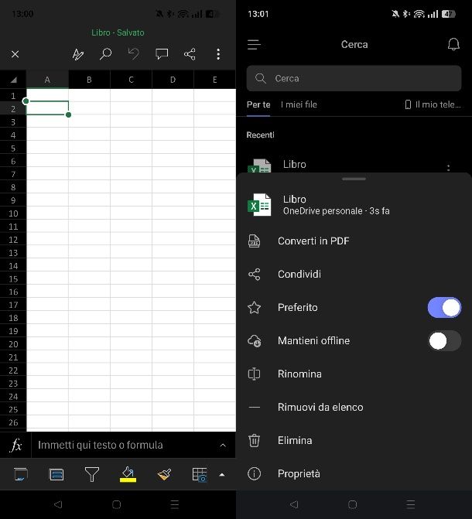Screen dimensions: 472x519
Task: Open the hamburger menu beside Cerca
Action: [254, 45]
